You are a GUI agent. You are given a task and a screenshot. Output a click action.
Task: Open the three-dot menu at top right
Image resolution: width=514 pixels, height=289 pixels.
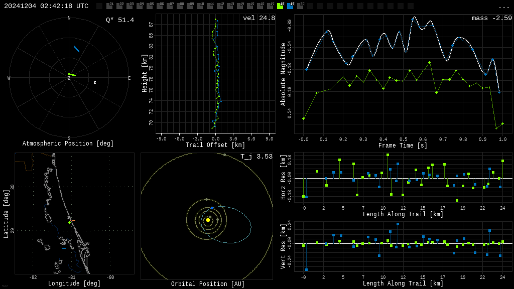point(503,7)
